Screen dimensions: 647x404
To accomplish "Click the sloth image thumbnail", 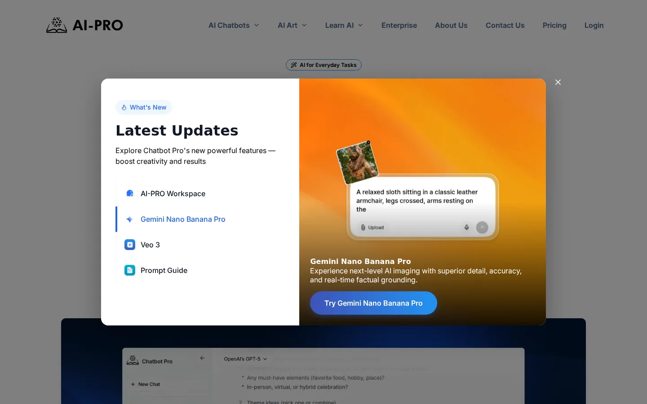I will 358,163.
